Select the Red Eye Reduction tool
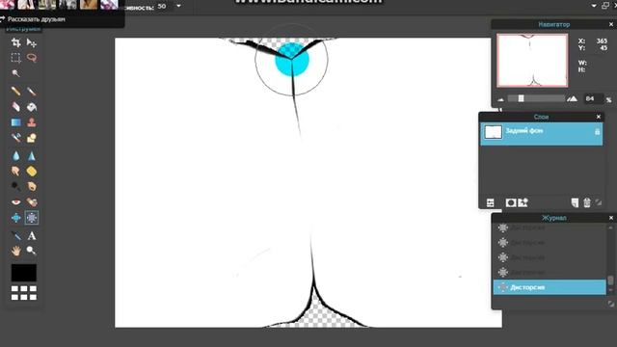The width and height of the screenshot is (617, 347). [15, 202]
